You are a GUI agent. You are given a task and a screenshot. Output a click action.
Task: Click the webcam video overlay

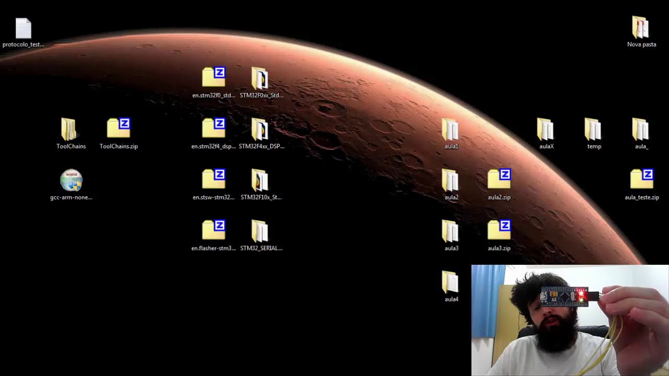point(570,320)
